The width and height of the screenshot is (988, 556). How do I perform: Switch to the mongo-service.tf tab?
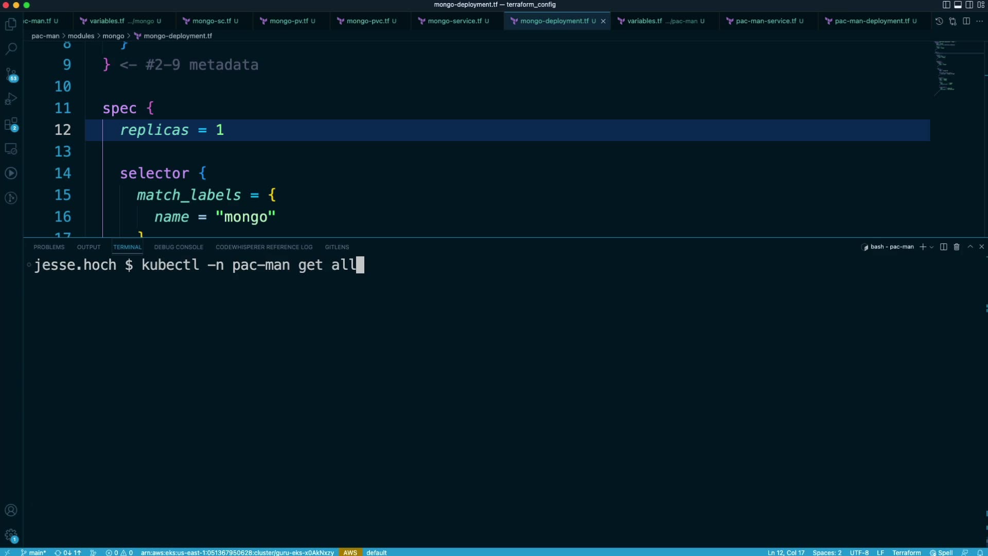point(454,21)
